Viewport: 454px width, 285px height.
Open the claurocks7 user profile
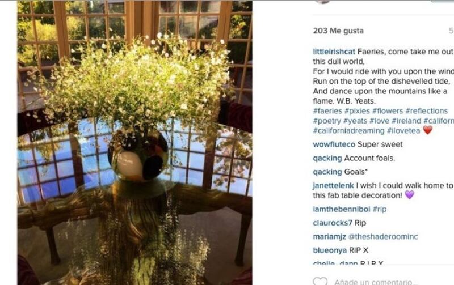pos(333,223)
